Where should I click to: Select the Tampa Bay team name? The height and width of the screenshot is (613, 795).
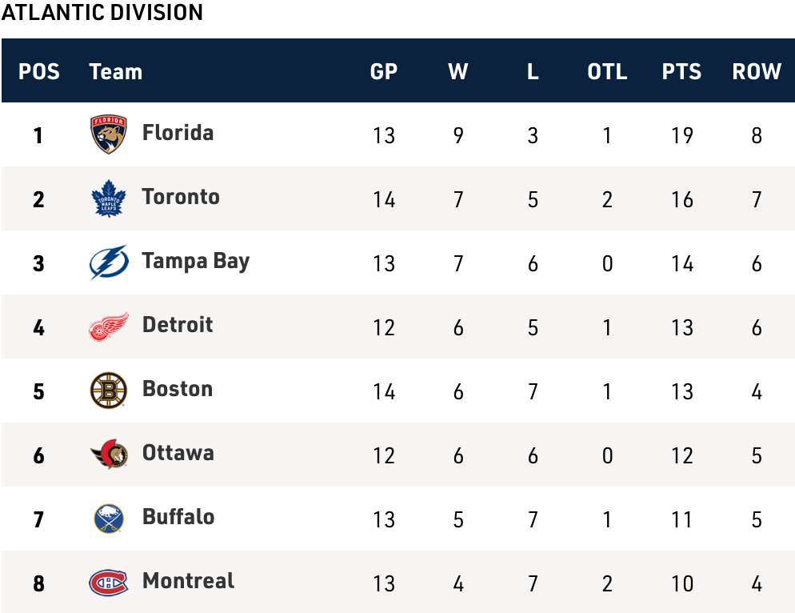[196, 261]
